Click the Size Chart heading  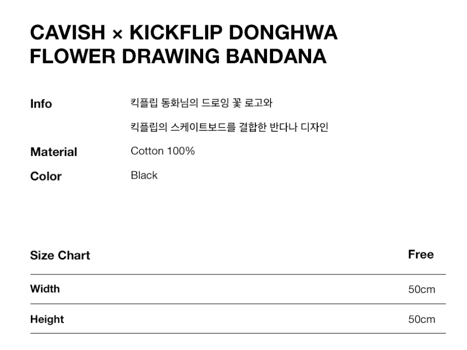coord(60,255)
